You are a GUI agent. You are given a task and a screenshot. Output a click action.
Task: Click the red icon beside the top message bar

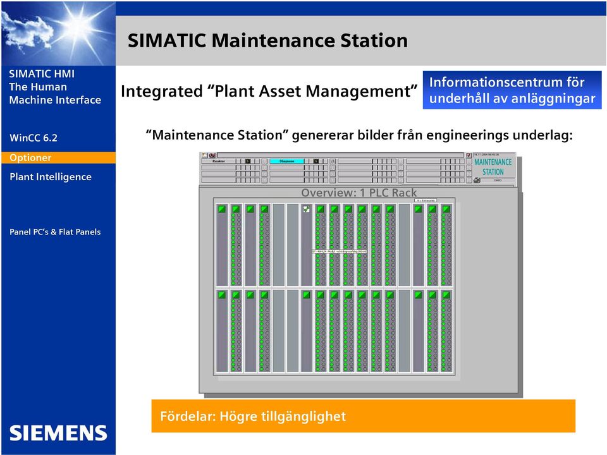tap(212, 155)
